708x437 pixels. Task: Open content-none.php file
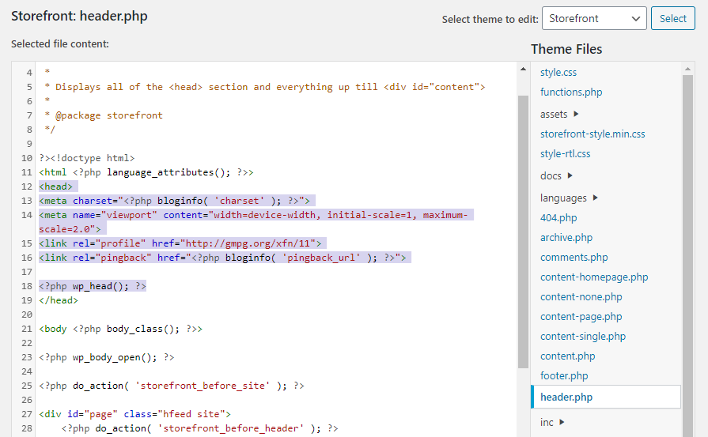click(581, 297)
